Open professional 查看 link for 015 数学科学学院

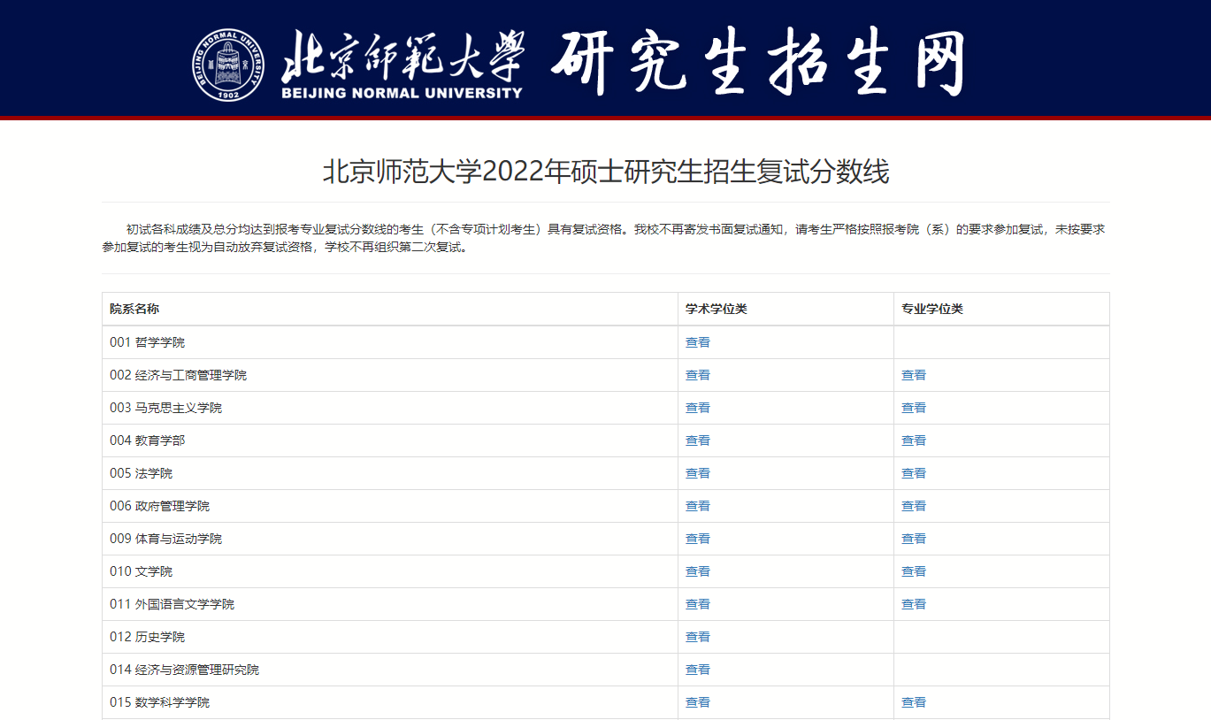pos(914,702)
